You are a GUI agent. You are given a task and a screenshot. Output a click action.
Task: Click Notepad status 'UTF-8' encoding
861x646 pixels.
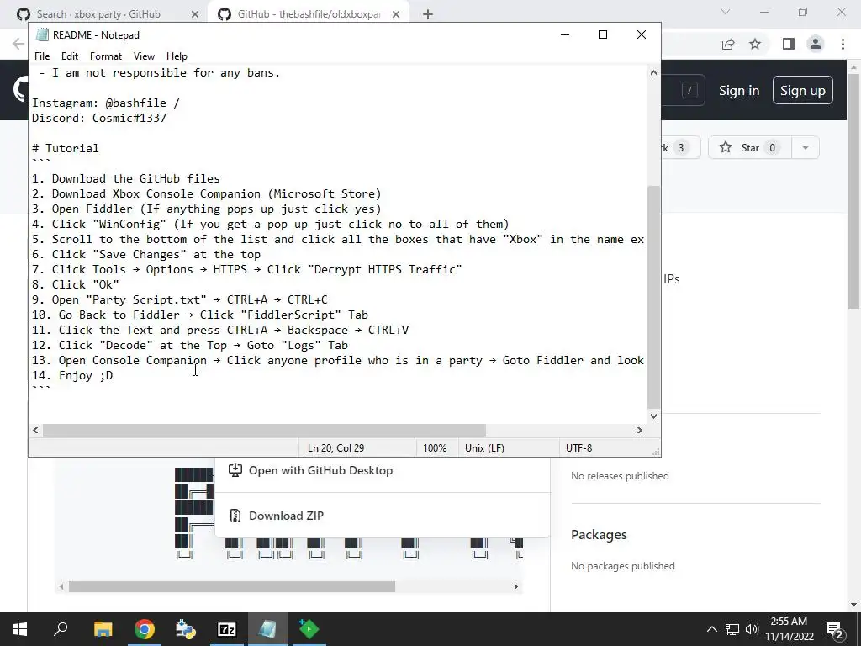[578, 448]
